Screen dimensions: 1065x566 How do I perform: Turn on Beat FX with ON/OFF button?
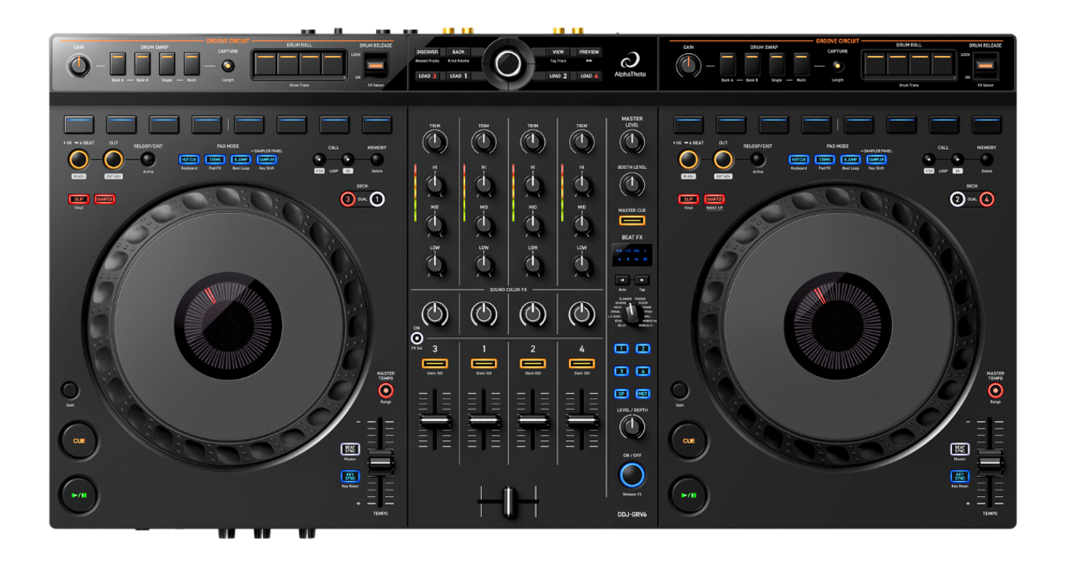point(632,474)
